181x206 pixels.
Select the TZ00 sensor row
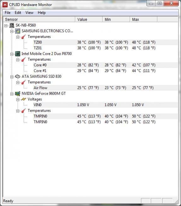click(x=106, y=42)
